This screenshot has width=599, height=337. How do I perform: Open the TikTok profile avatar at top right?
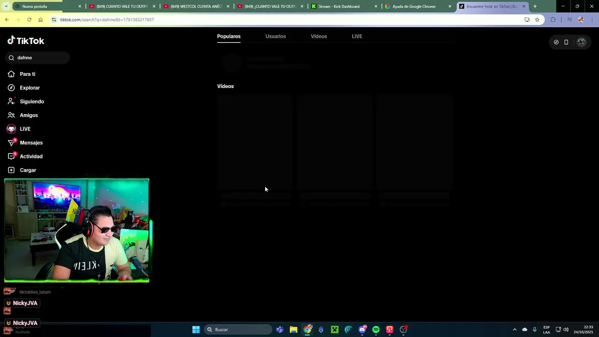click(x=581, y=42)
